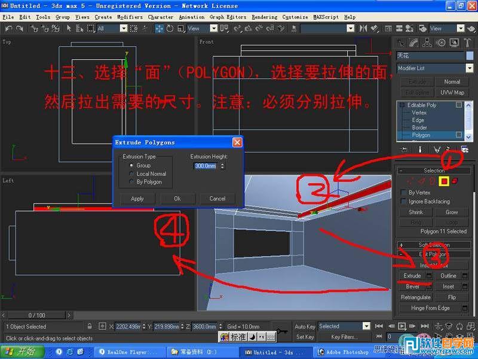The image size is (478, 359).
Task: Activate the Select and Move tool
Action: [x=159, y=29]
